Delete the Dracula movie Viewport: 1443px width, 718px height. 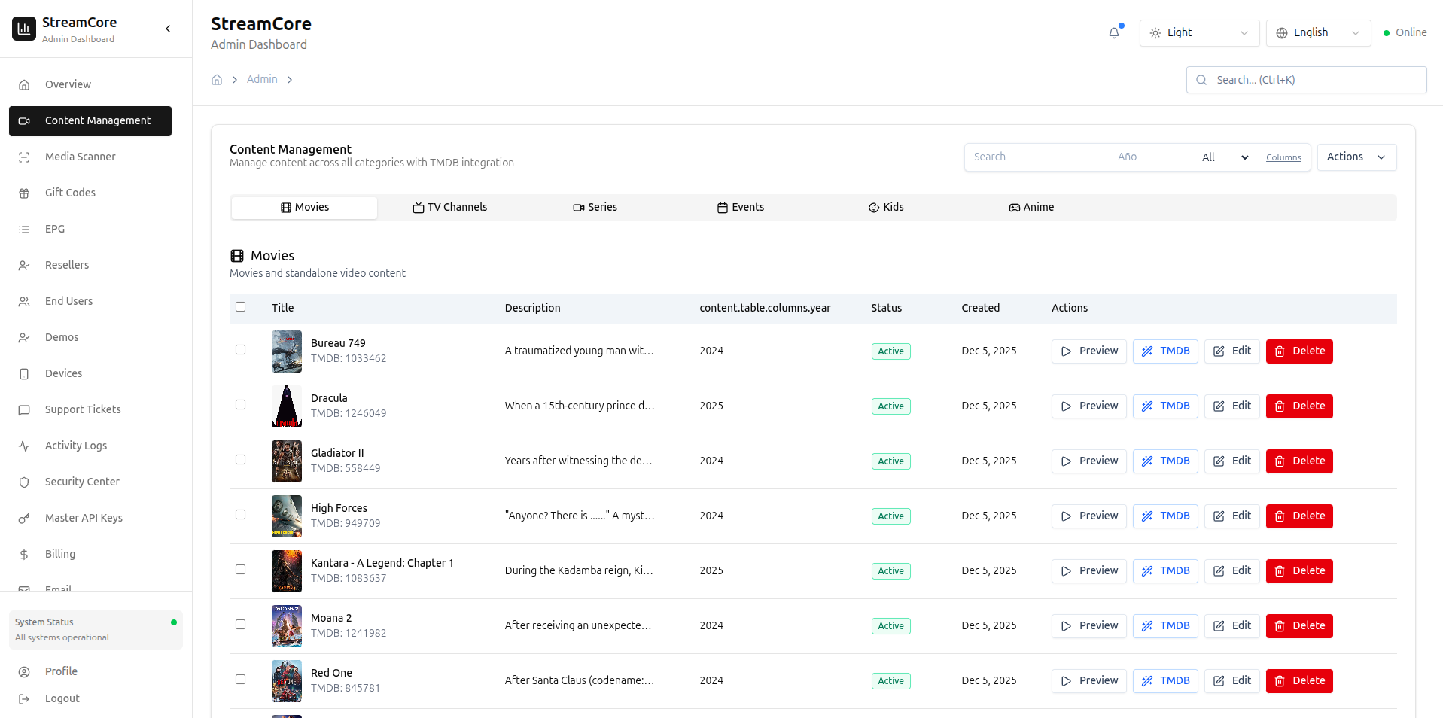1299,406
